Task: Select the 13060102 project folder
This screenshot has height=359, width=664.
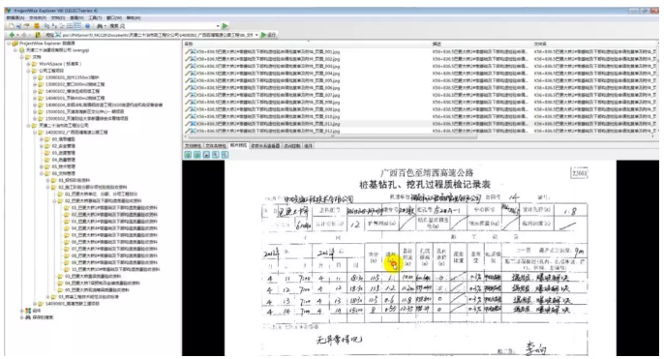Action: pyautogui.click(x=75, y=84)
